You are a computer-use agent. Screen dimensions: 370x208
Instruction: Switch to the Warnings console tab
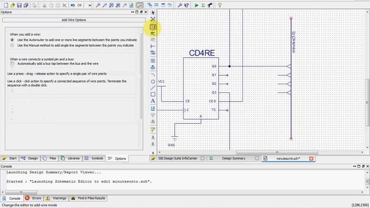[x=56, y=198]
